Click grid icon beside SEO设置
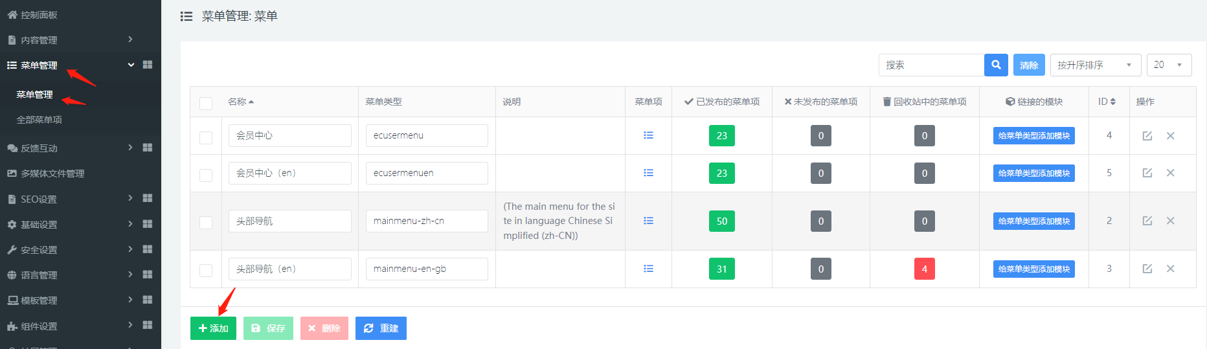Viewport: 1207px width, 349px height. [148, 198]
